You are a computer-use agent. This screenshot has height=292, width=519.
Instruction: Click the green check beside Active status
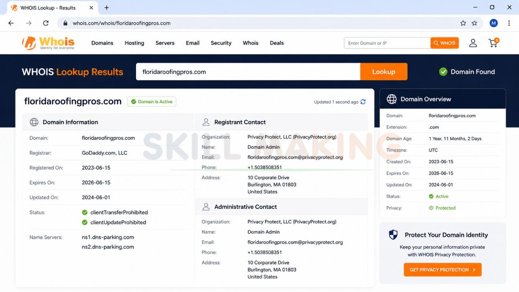[431, 196]
